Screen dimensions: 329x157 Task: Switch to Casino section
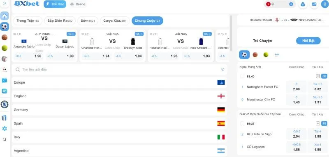point(78,4)
